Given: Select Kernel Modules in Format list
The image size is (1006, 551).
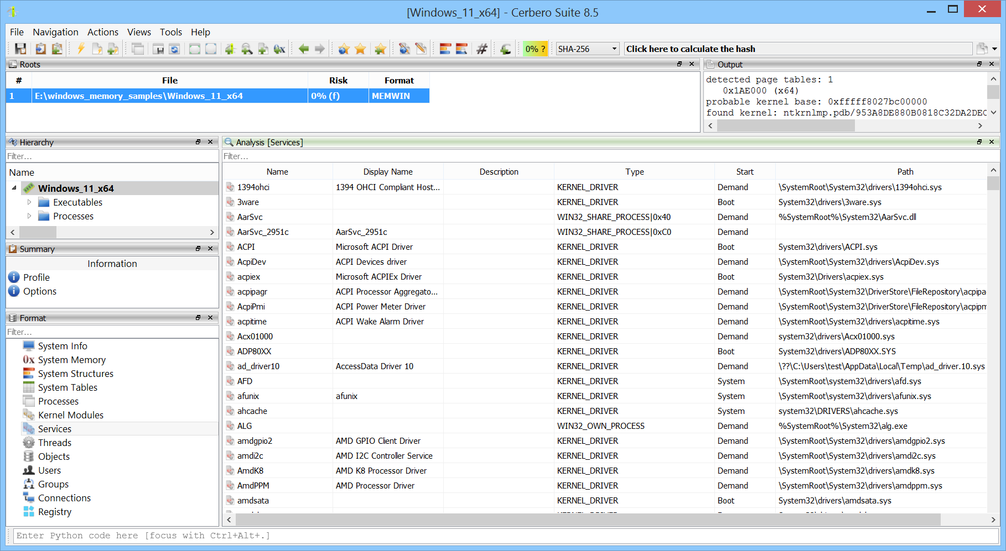Looking at the screenshot, I should tap(70, 415).
